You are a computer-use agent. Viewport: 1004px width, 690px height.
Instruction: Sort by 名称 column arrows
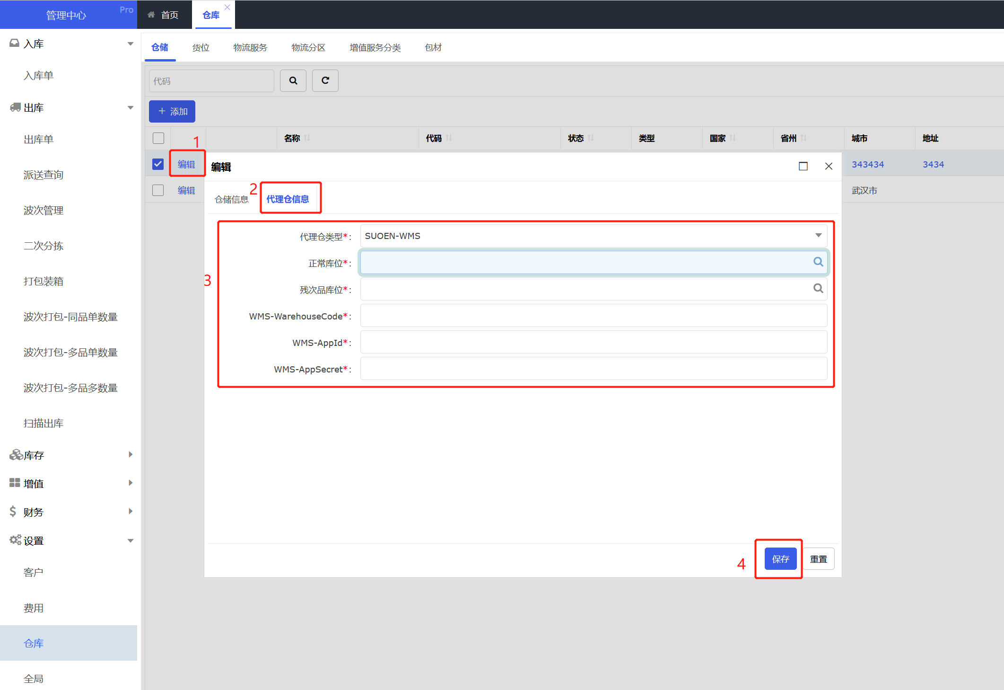307,138
